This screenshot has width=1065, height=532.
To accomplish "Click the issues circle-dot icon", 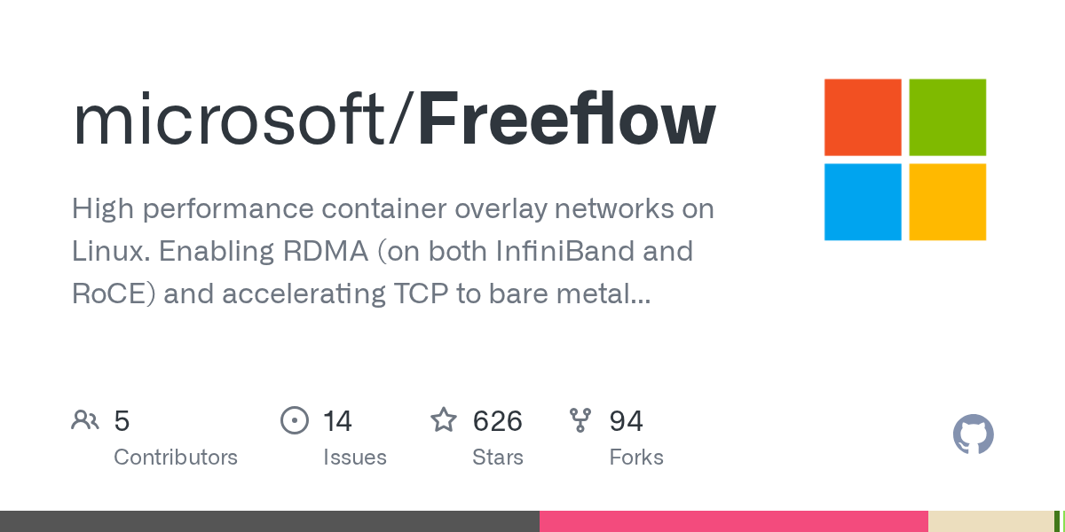I will coord(295,419).
